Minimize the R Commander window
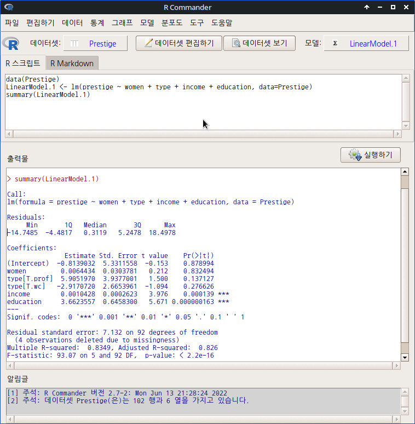 [380, 7]
